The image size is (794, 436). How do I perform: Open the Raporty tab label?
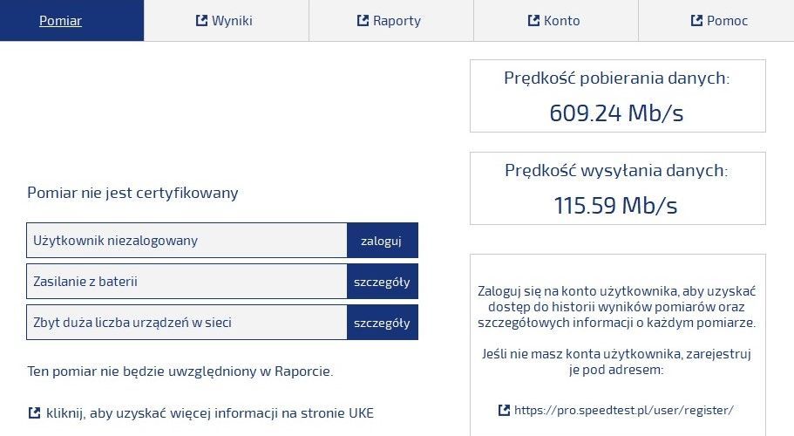coord(397,21)
